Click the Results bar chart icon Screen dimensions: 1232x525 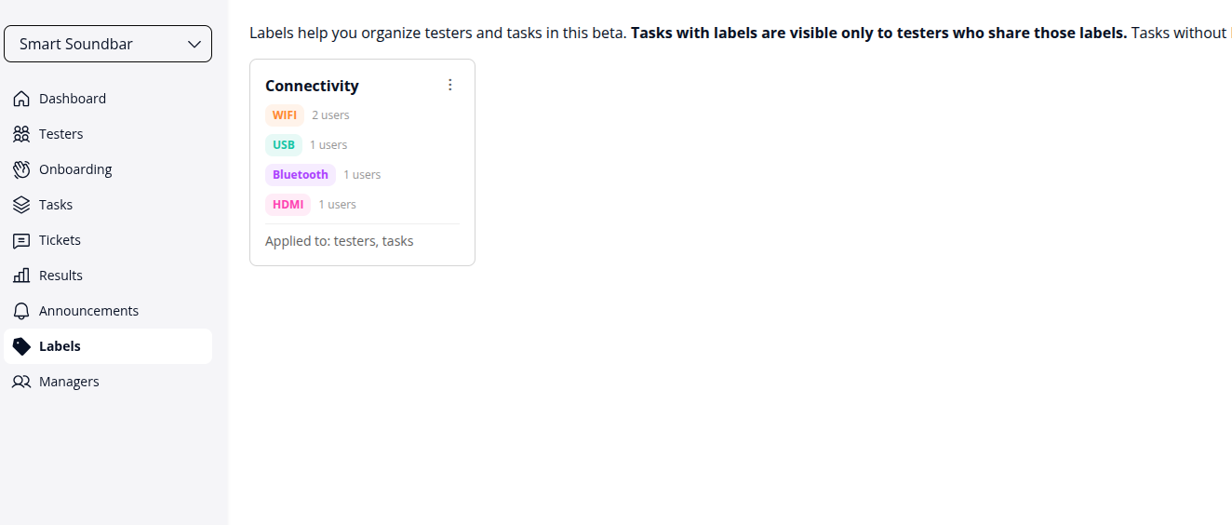pyautogui.click(x=21, y=276)
